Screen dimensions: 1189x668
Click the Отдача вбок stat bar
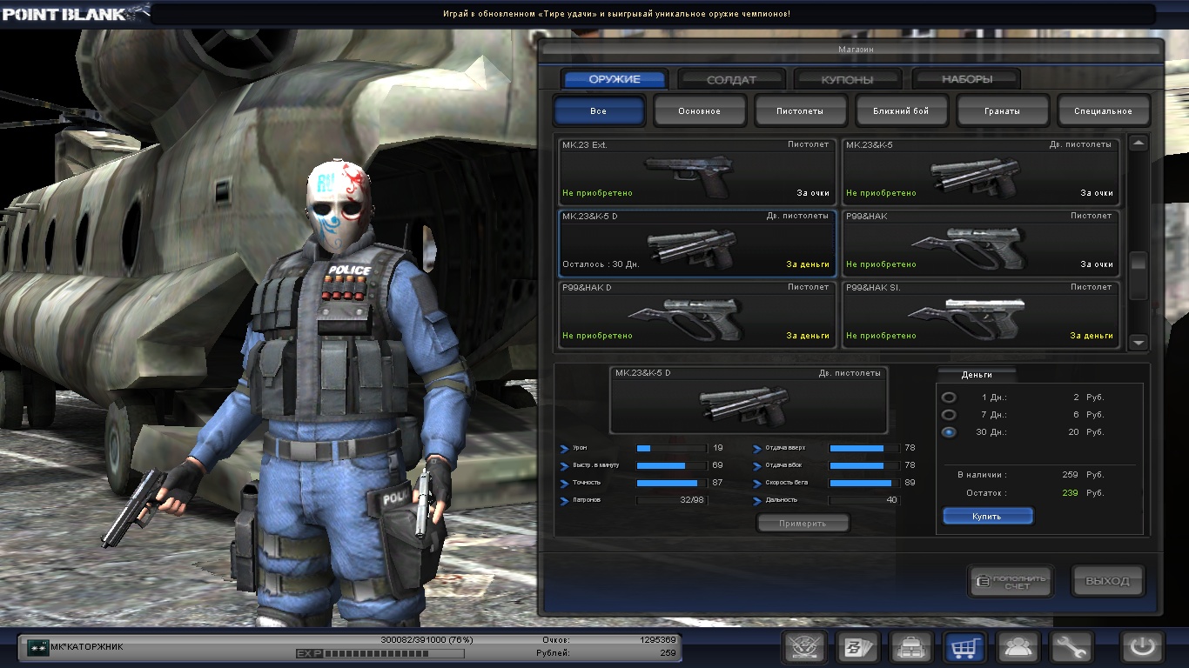pos(864,465)
